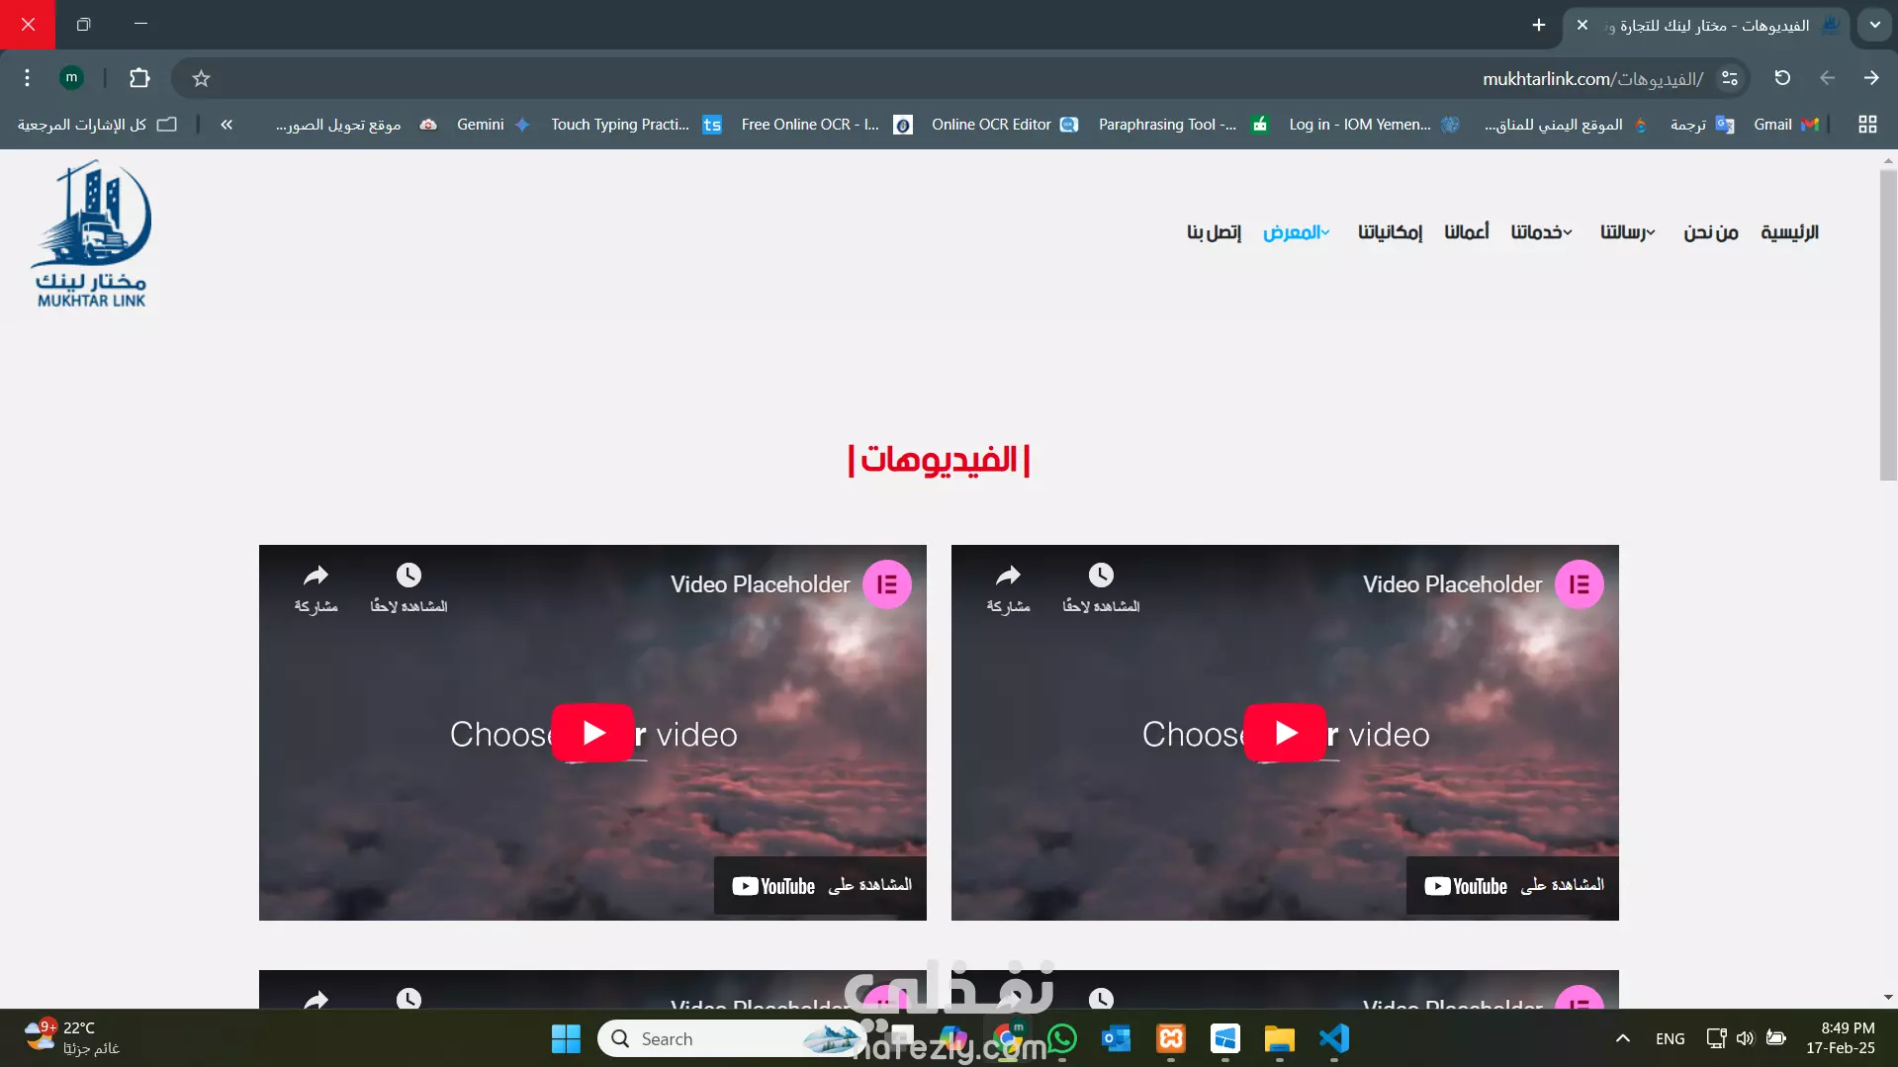Close the current browser tab
1898x1067 pixels.
(1582, 25)
